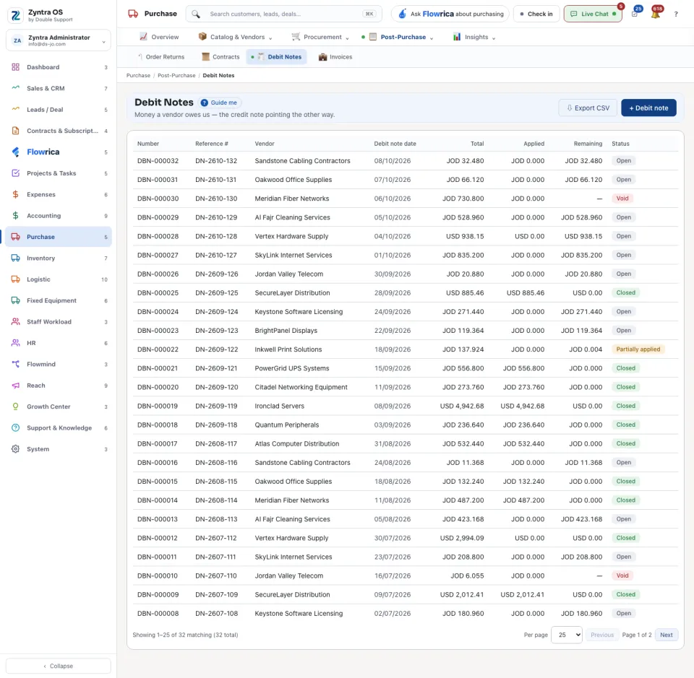Image resolution: width=694 pixels, height=678 pixels.
Task: Click the Accounting dollar icon
Action: [15, 216]
